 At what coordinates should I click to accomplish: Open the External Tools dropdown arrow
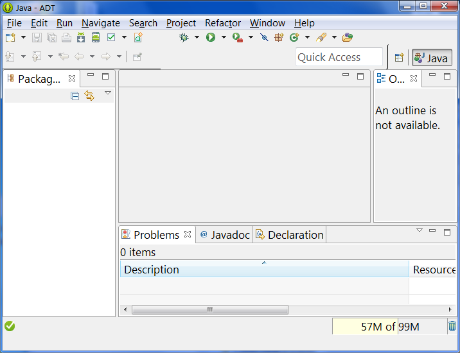tap(251, 37)
